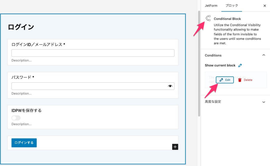Toggle password visibility with the eye icon
Viewport: 270px width, 166px height.
click(x=170, y=86)
